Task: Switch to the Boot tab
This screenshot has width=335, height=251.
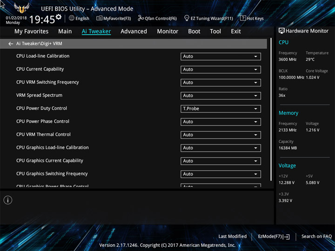Action: [x=194, y=32]
